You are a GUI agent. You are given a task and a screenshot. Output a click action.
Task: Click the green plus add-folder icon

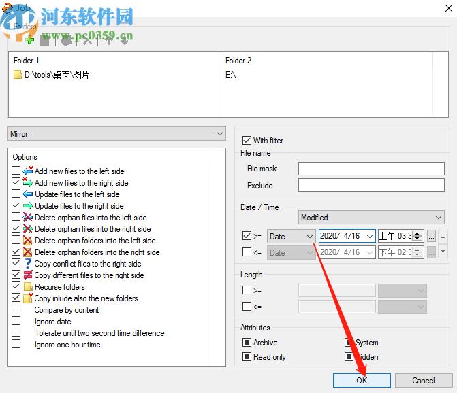(x=29, y=40)
